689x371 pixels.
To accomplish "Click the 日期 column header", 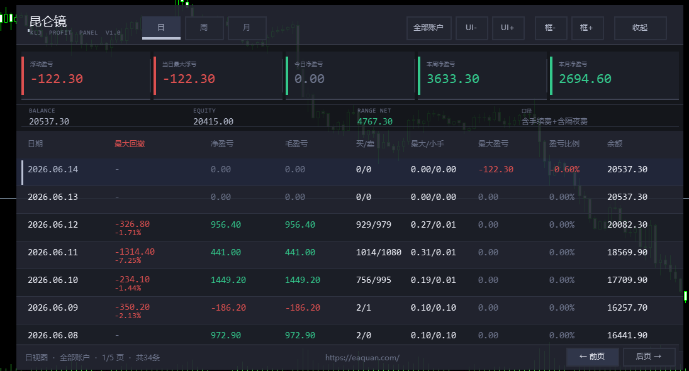I will [x=36, y=144].
